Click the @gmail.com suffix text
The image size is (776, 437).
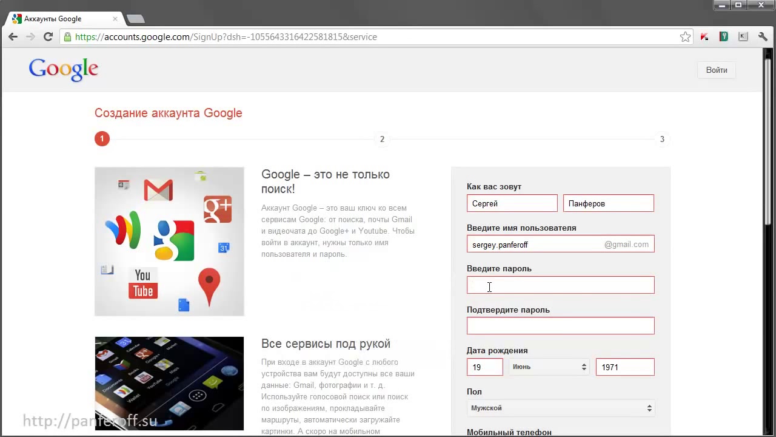pyautogui.click(x=626, y=244)
